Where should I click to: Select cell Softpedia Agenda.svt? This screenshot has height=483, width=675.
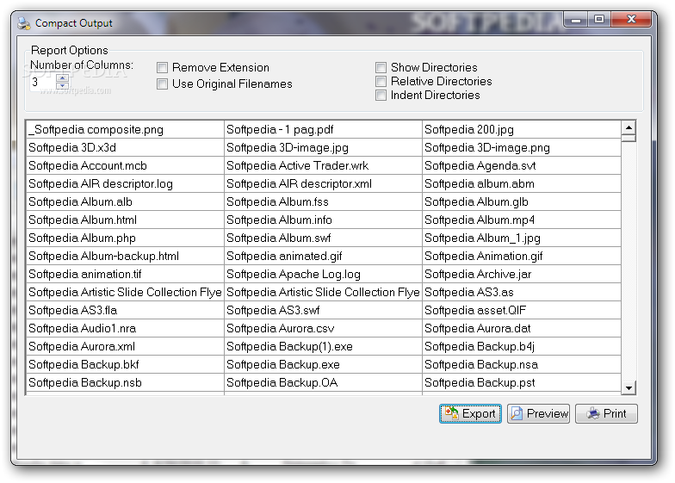pyautogui.click(x=522, y=165)
